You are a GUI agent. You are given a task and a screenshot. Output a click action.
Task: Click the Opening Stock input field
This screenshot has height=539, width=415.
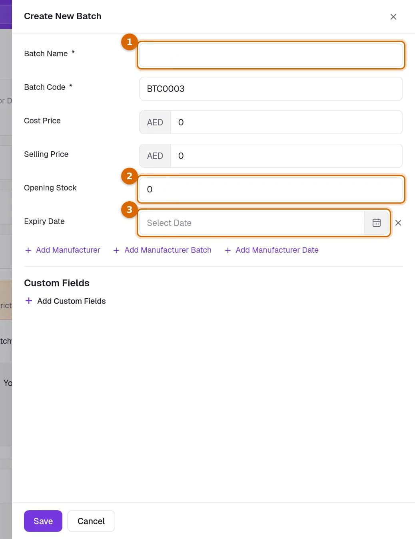(x=271, y=189)
